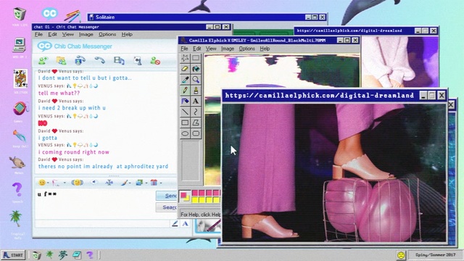The image size is (464, 261).
Task: Click the Send button in chat
Action: pyautogui.click(x=167, y=196)
